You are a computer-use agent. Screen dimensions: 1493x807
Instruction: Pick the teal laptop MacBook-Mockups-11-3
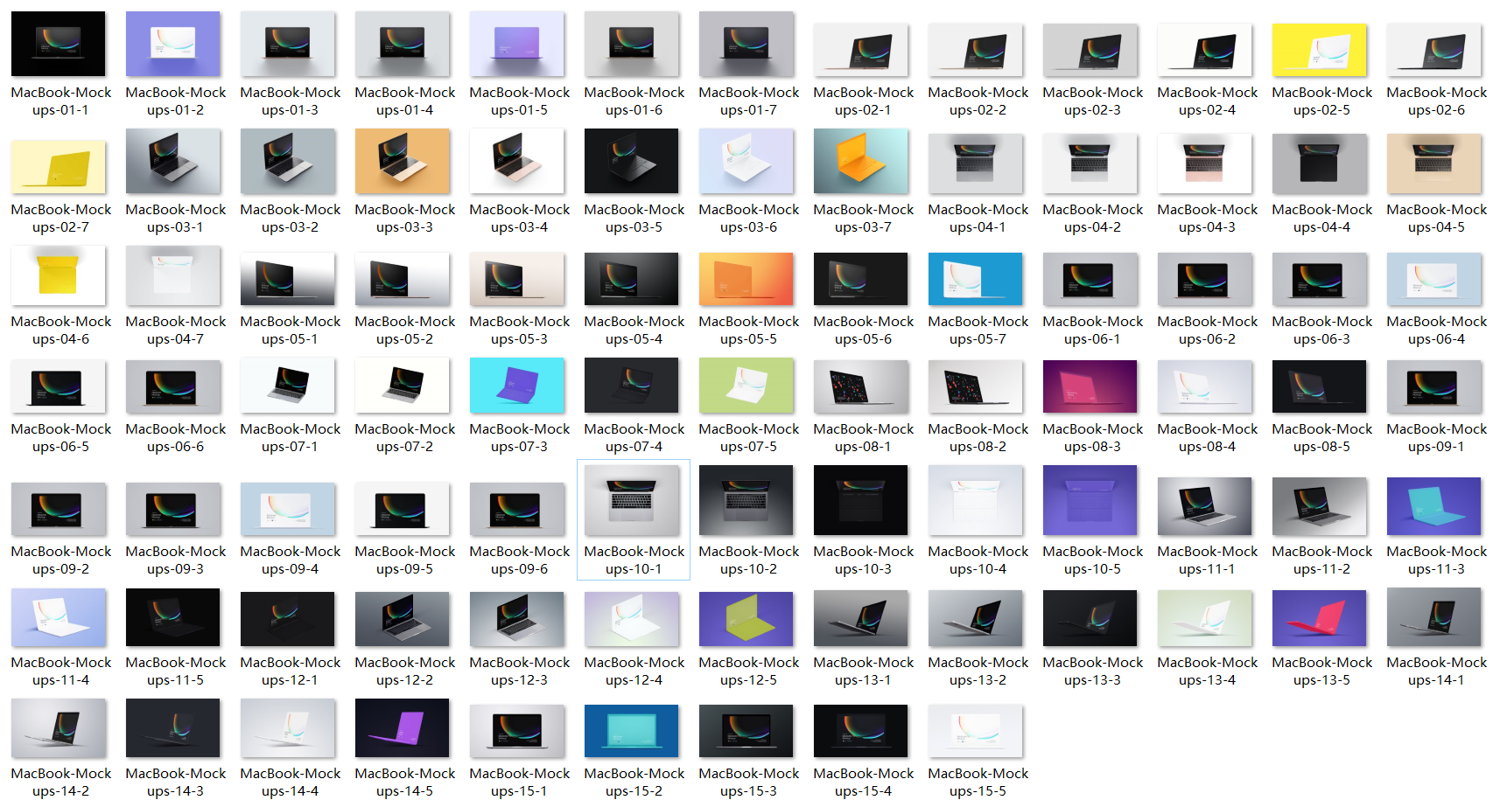pyautogui.click(x=1434, y=506)
